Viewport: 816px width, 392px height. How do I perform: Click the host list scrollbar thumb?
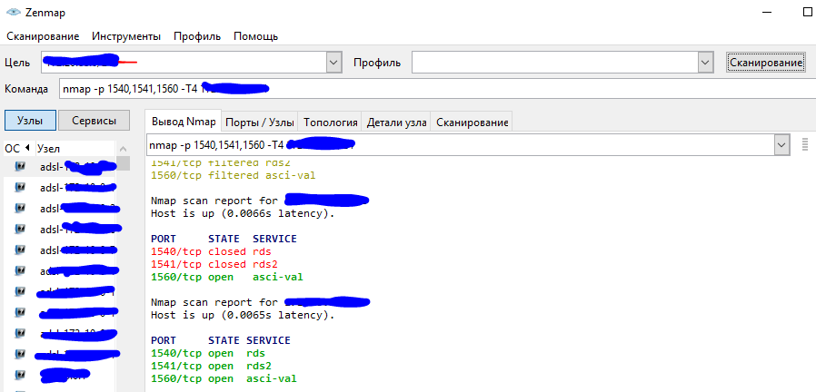[x=123, y=162]
